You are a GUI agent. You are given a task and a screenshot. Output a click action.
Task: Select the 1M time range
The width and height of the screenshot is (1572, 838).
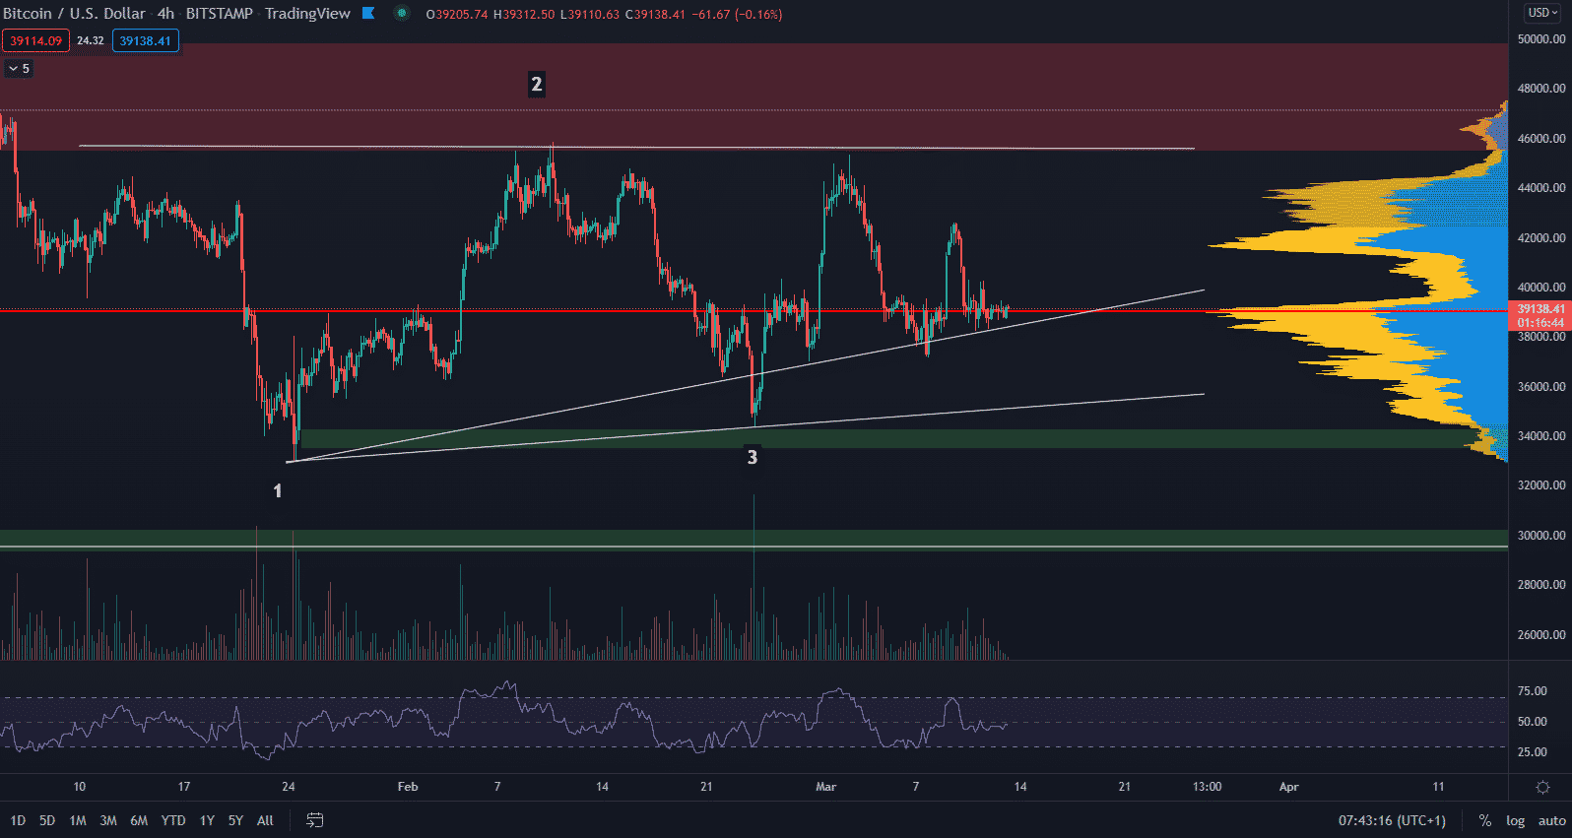[x=78, y=820]
